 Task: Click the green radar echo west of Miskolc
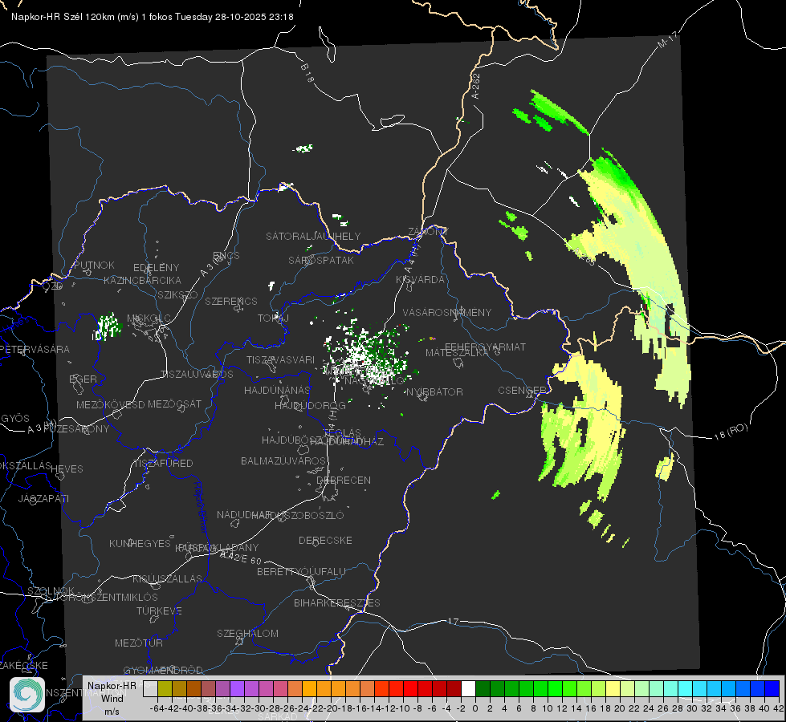click(108, 327)
